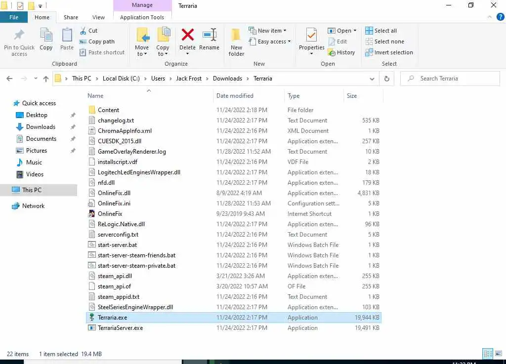Open the File menu tab
This screenshot has width=506, height=364.
pos(14,17)
